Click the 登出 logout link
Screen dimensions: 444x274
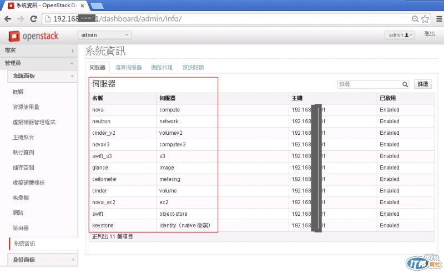(430, 34)
